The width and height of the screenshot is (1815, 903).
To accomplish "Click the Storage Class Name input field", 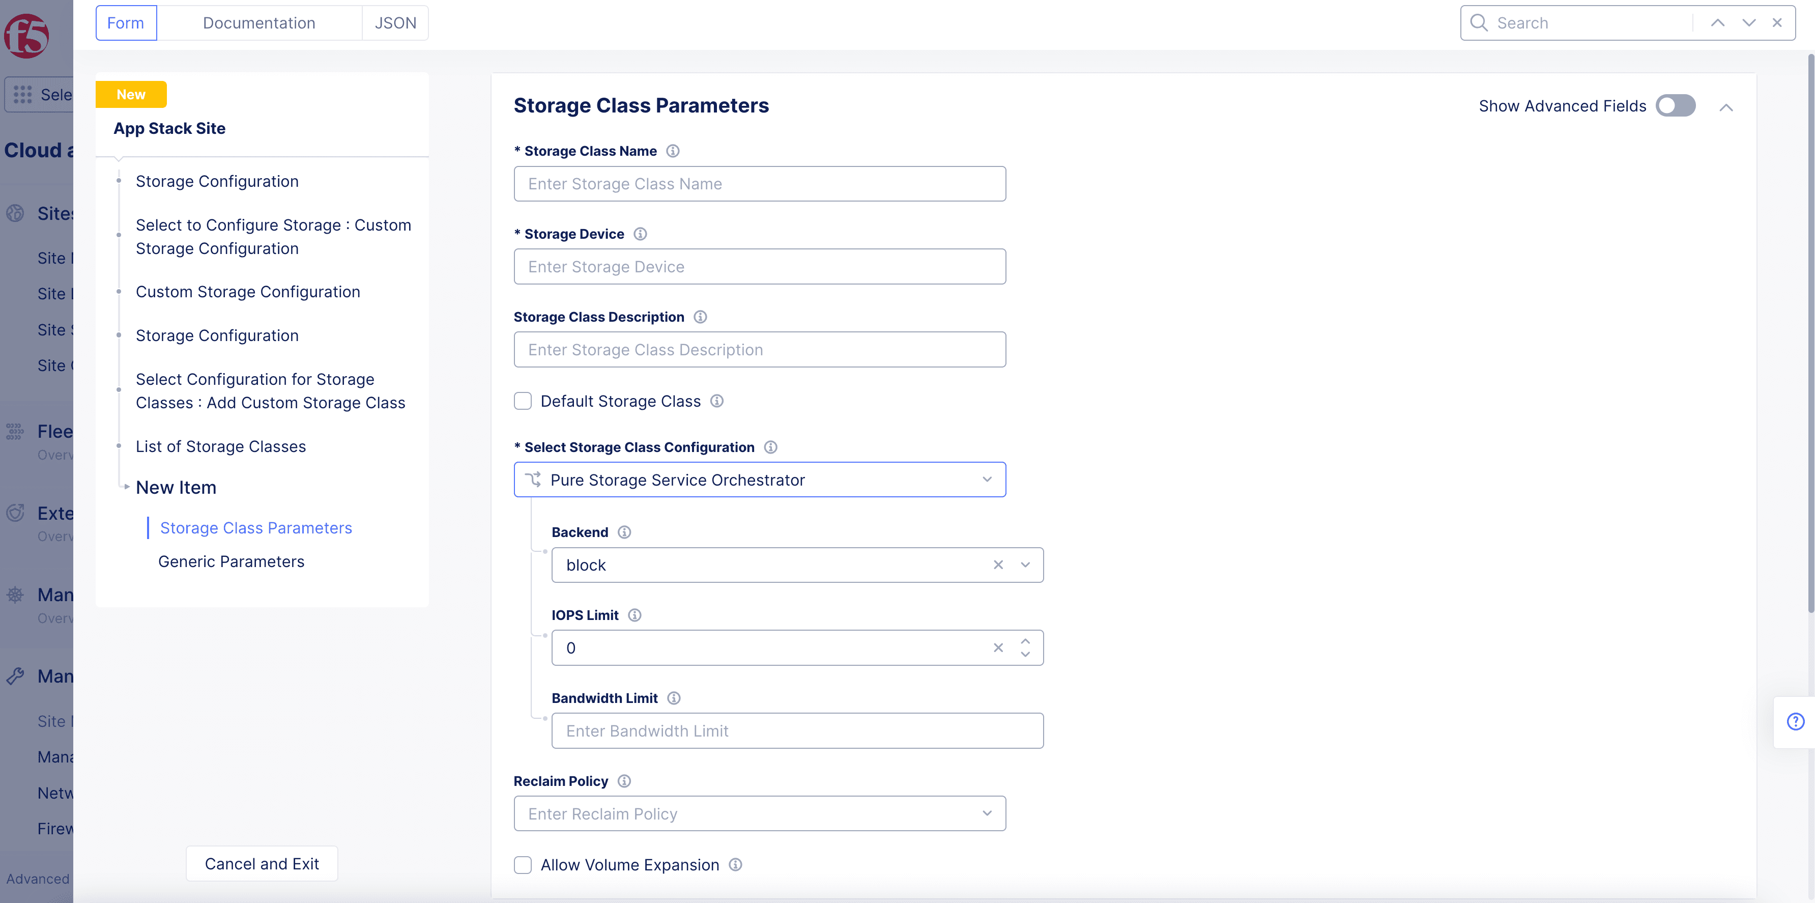I will coord(760,184).
